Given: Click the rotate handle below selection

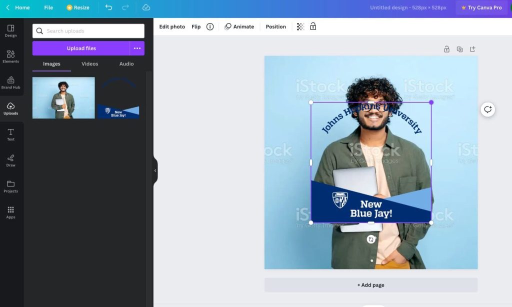Looking at the screenshot, I should pos(370,239).
